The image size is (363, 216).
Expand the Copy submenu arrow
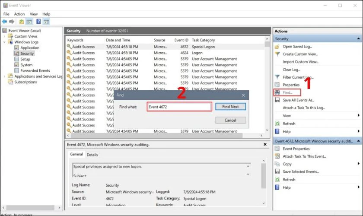358,164
